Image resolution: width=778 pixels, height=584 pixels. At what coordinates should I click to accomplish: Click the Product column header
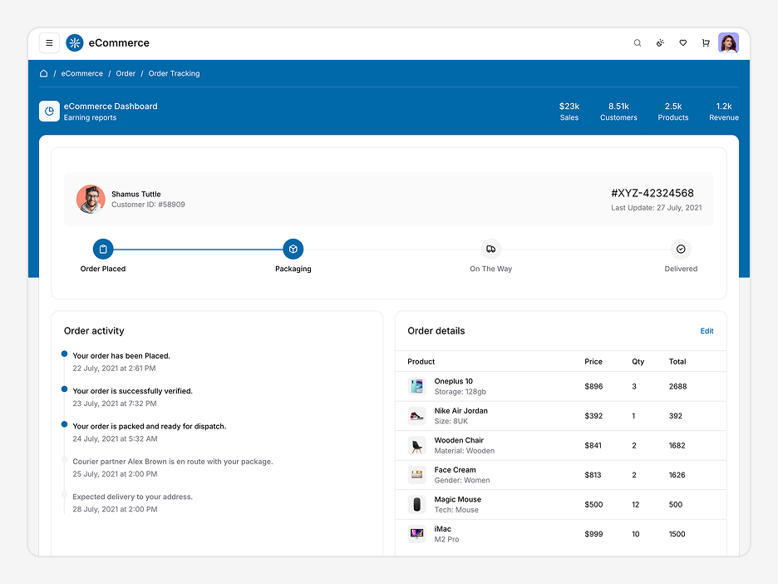pyautogui.click(x=421, y=362)
